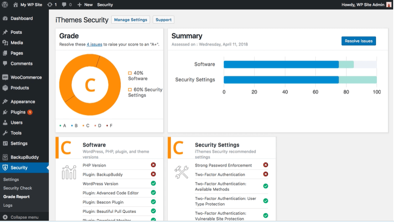Click green check for Vulnerable Site Protection

click(265, 216)
